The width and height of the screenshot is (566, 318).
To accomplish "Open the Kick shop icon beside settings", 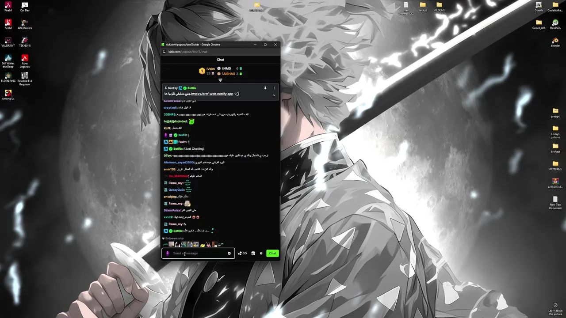I will click(253, 254).
